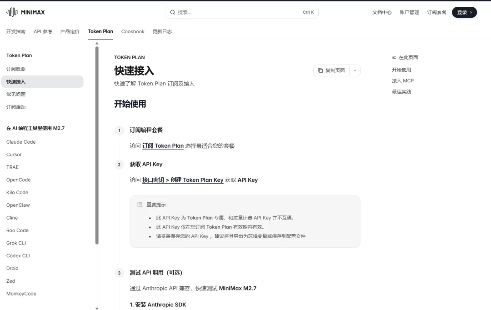Image resolution: width=491 pixels, height=310 pixels.
Task: Click the 登录 button
Action: coord(464,12)
